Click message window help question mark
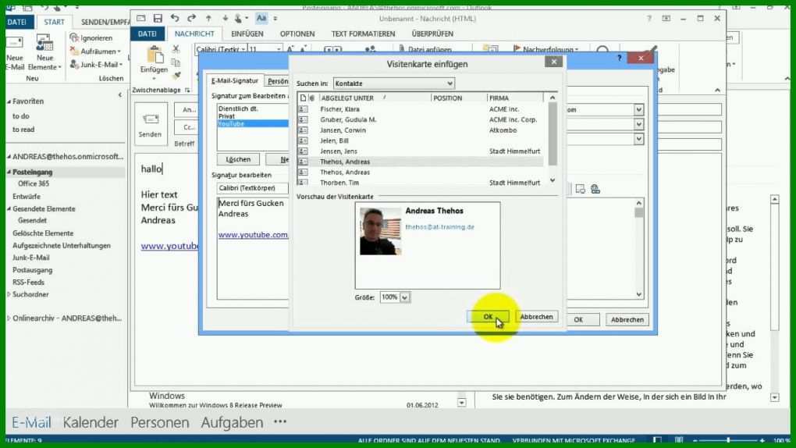This screenshot has width=796, height=448. tap(649, 18)
